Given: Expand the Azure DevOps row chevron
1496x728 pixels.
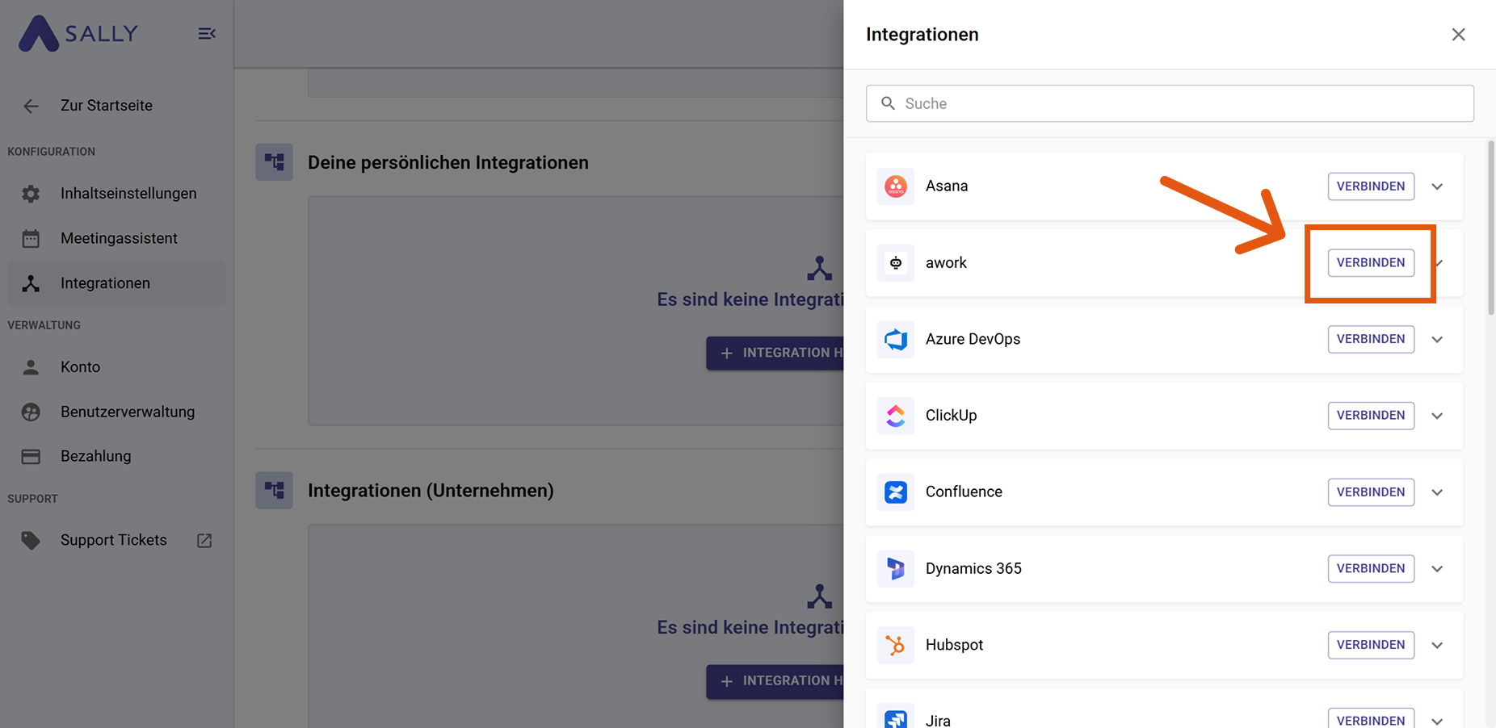Looking at the screenshot, I should (x=1437, y=340).
